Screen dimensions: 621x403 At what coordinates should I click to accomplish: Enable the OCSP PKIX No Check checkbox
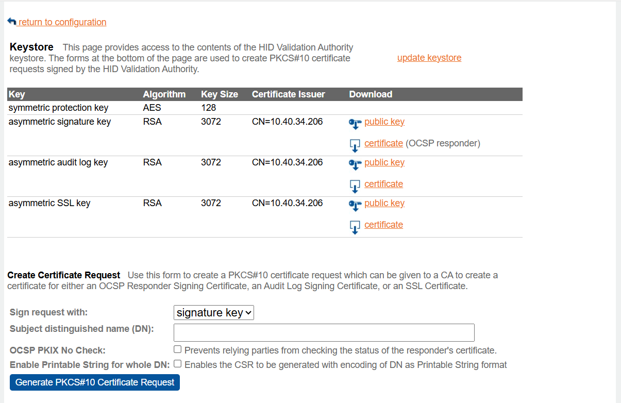click(178, 349)
